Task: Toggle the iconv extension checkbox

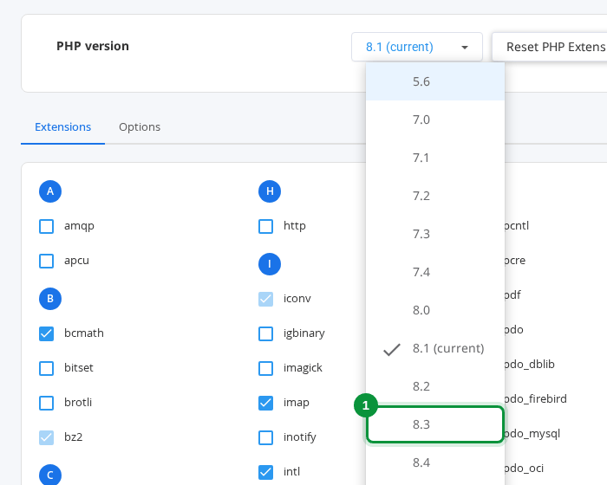Action: click(x=265, y=299)
